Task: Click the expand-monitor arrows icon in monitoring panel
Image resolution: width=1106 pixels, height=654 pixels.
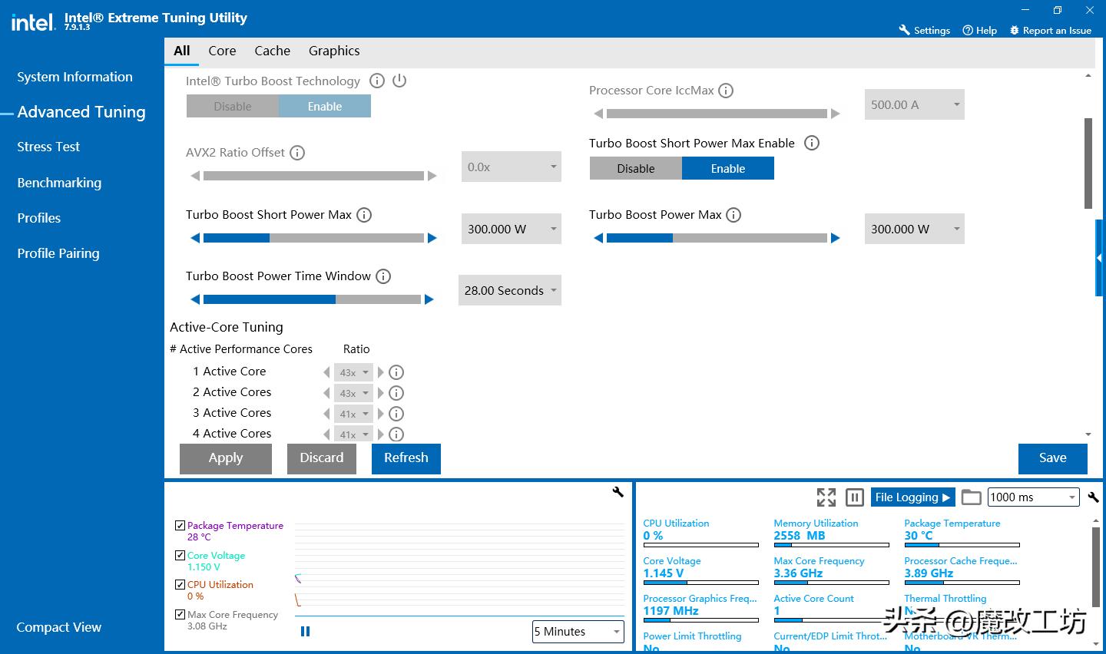Action: click(826, 497)
